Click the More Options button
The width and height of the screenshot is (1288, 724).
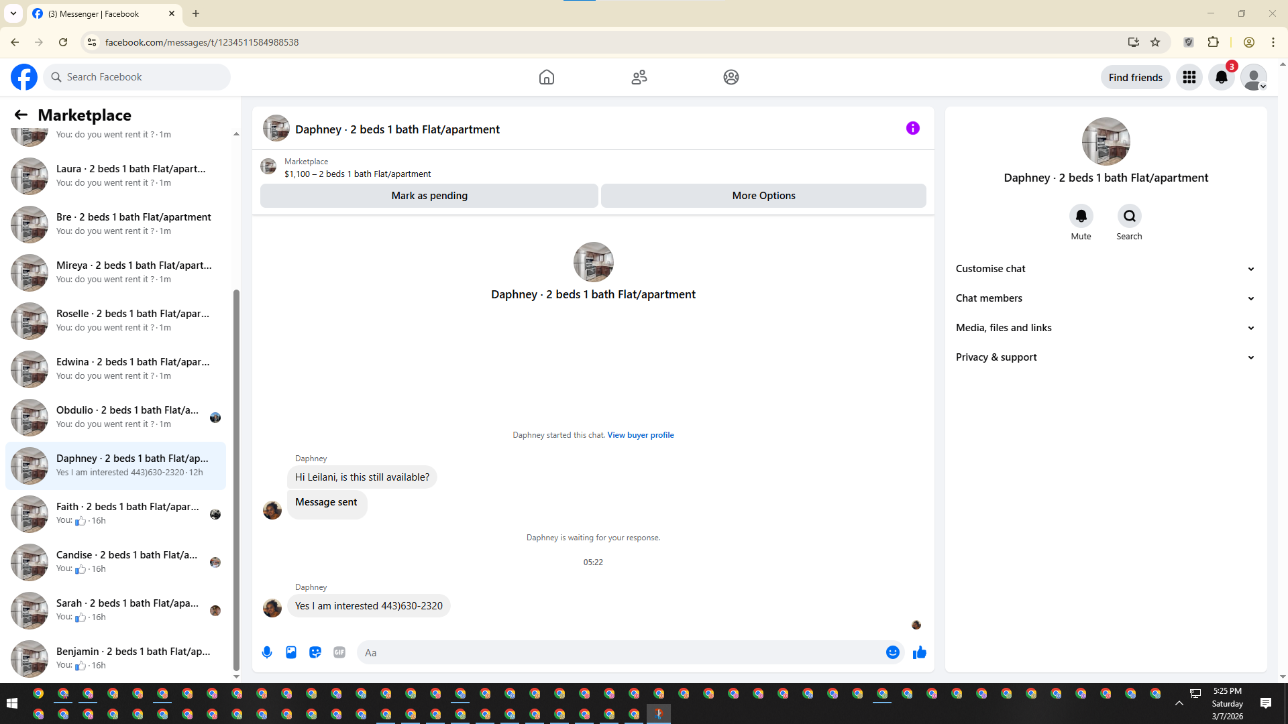coord(763,196)
